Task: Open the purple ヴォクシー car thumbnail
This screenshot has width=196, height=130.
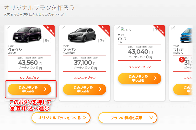Action: (x=27, y=35)
